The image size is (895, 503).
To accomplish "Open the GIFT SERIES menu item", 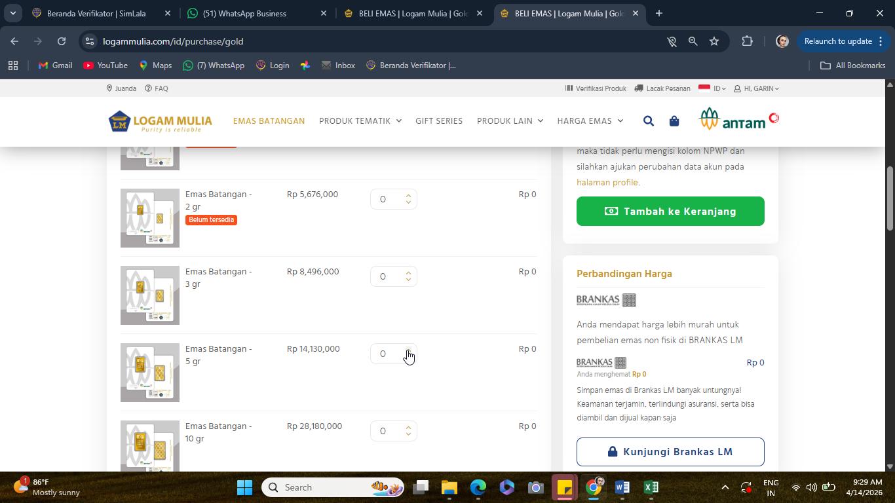I will click(439, 121).
